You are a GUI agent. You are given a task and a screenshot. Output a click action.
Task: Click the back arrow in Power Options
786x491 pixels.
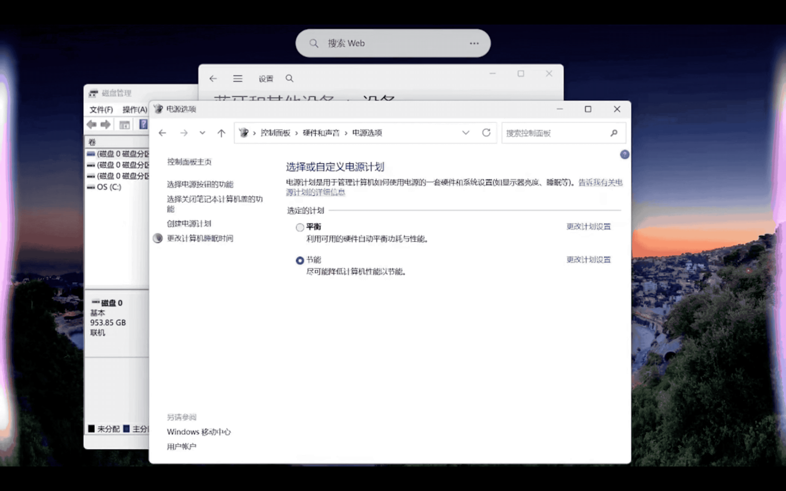pos(162,133)
